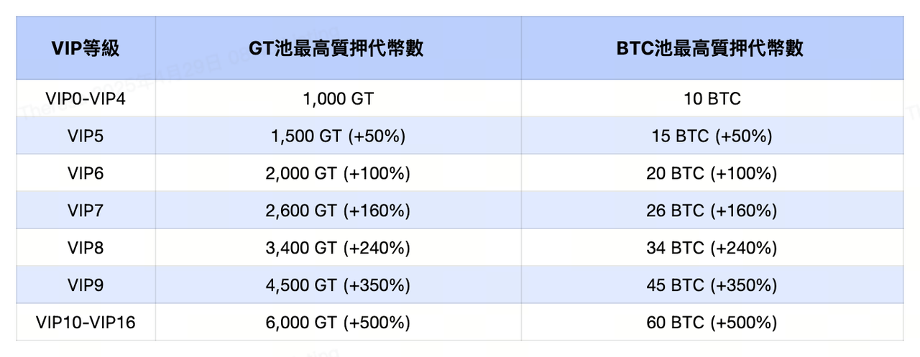Select the 34 BTC (+240%) cell
Image resolution: width=920 pixels, height=357 pixels.
tap(712, 248)
